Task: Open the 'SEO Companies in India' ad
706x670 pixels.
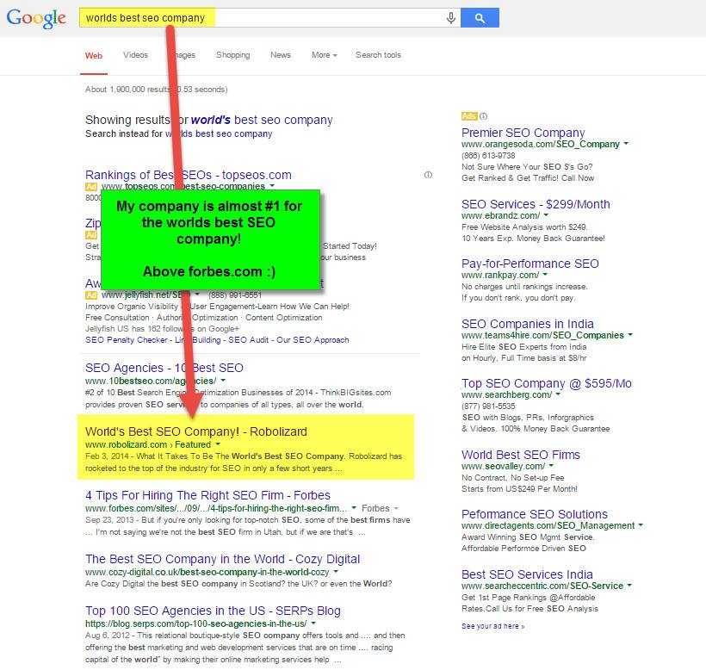Action: tap(527, 324)
